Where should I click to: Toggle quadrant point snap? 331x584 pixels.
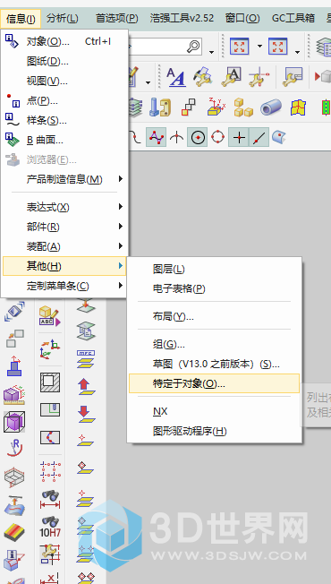coord(218,137)
